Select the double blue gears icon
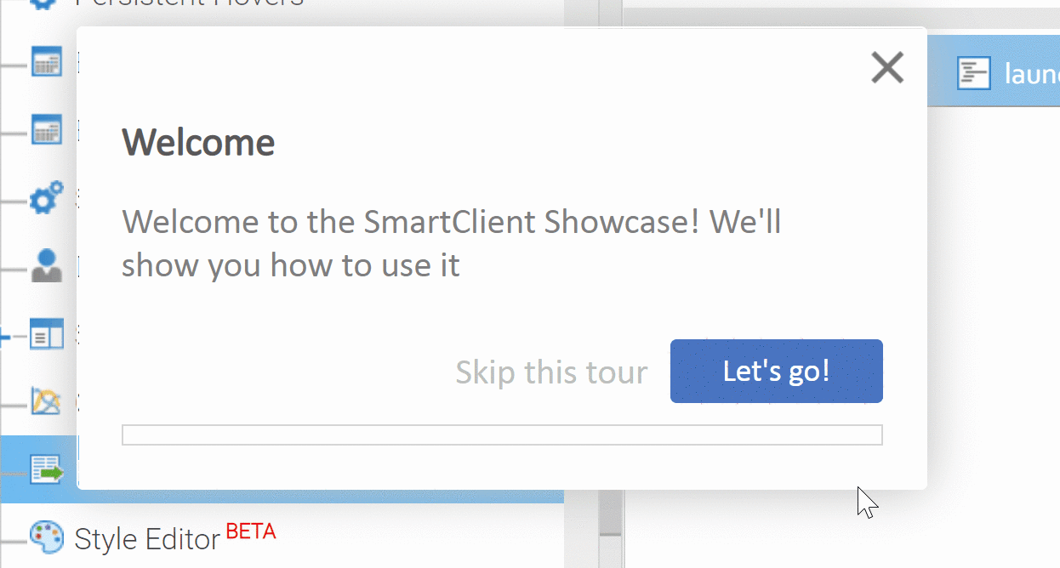This screenshot has width=1060, height=568. pyautogui.click(x=46, y=198)
